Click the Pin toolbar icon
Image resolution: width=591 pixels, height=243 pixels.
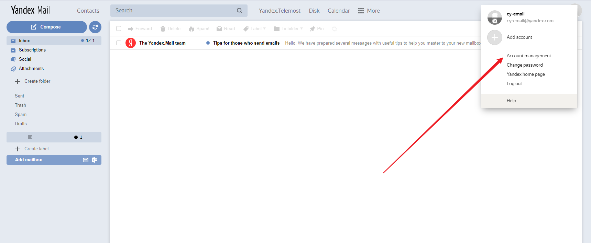312,29
